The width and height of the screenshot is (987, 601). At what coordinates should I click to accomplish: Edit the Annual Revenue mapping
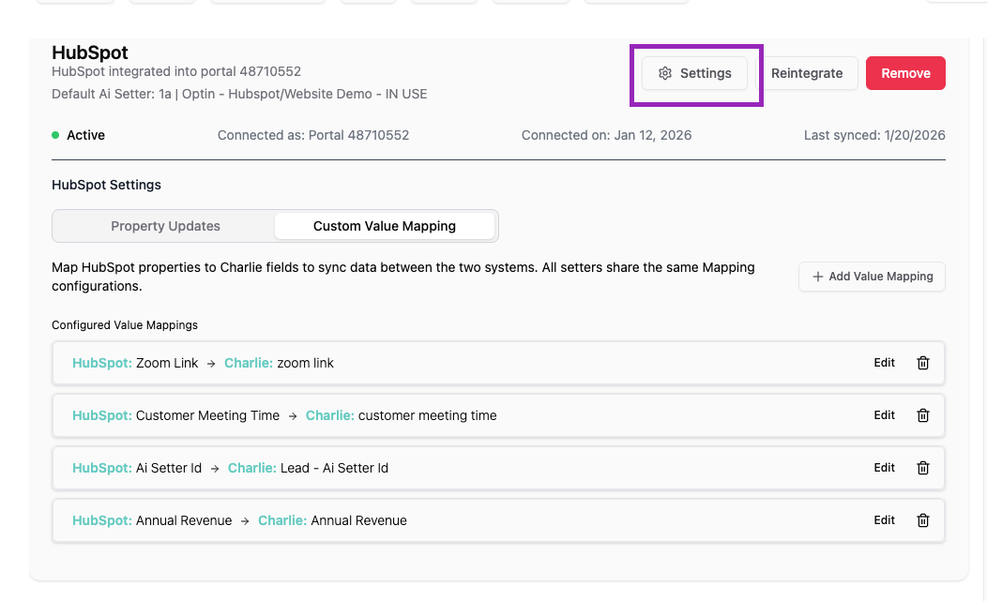[x=884, y=520]
